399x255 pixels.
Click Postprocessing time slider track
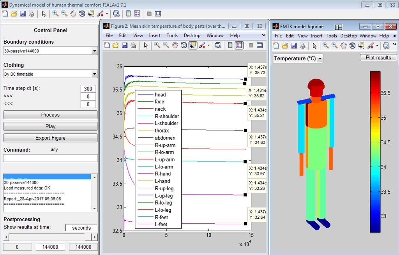[50, 237]
